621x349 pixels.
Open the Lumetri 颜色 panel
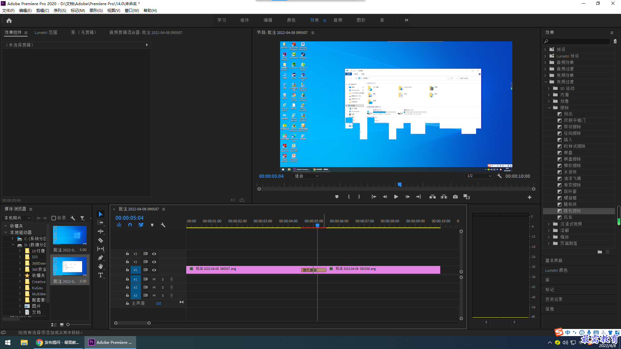556,270
